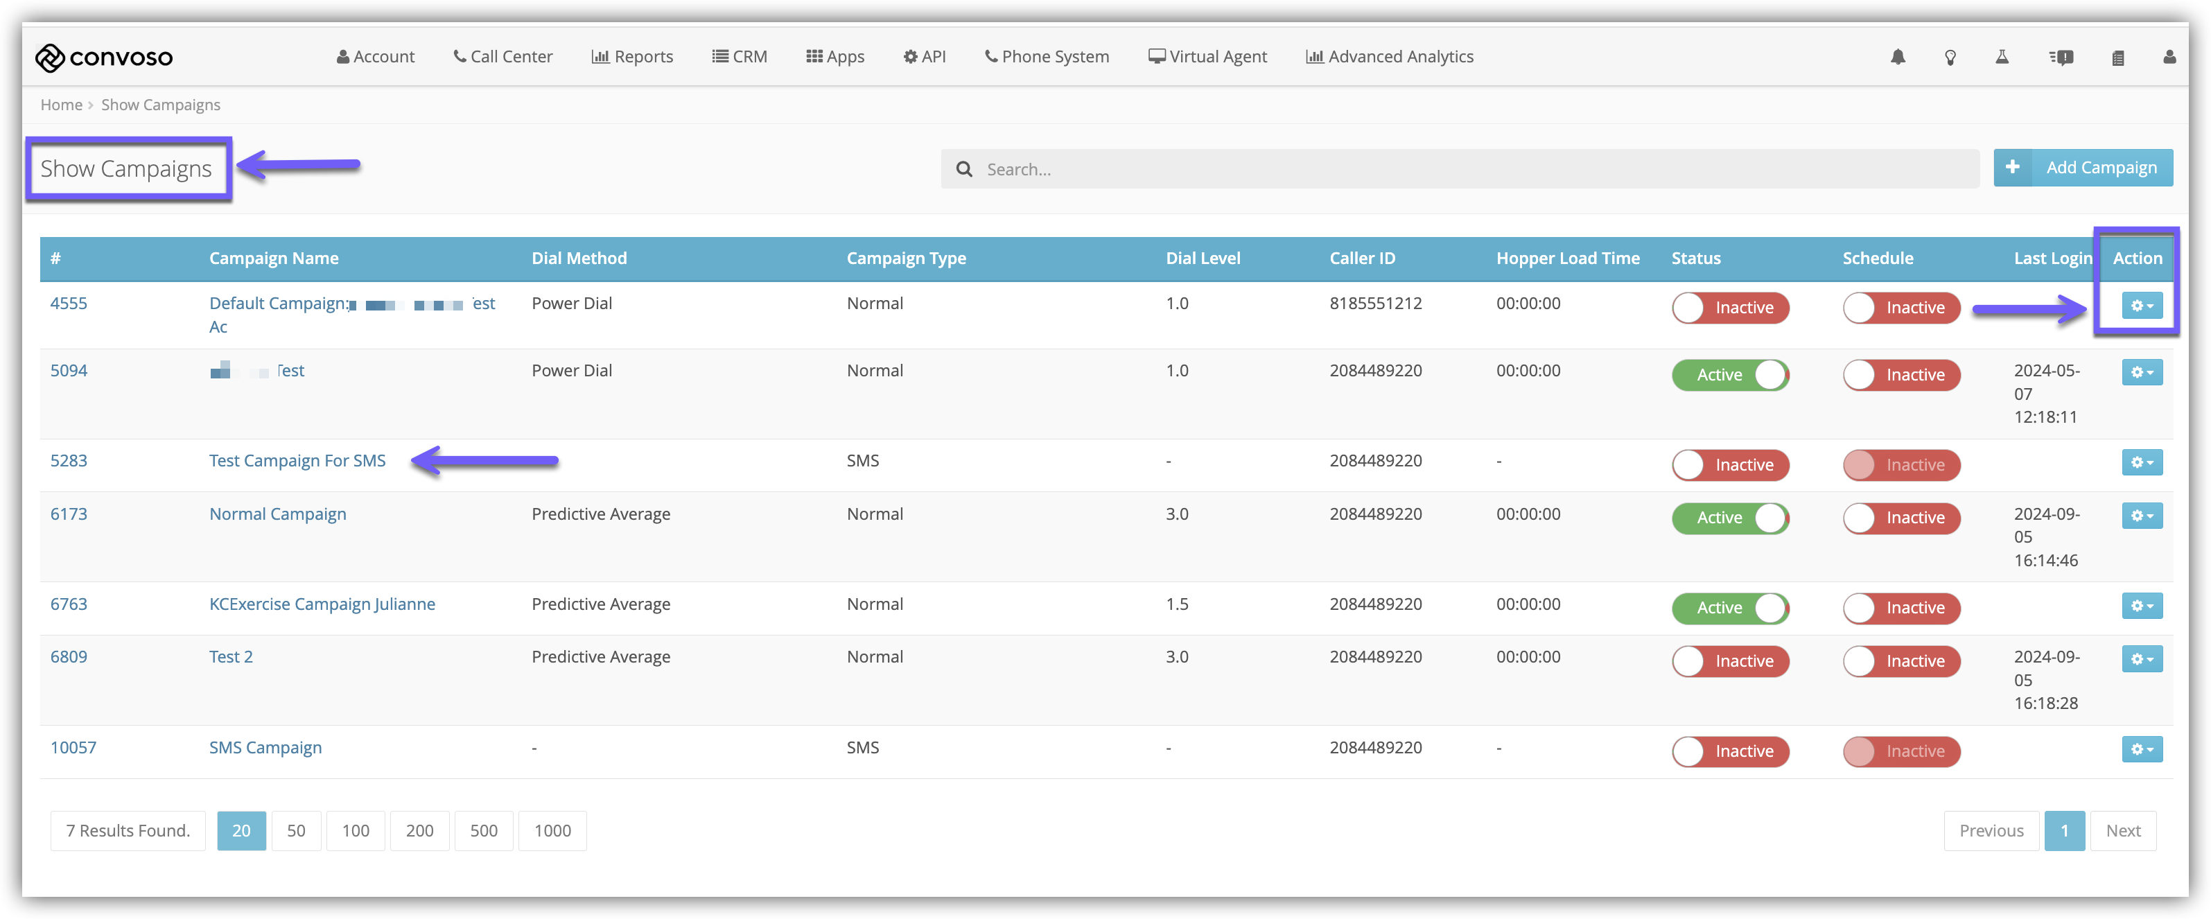This screenshot has height=919, width=2211.
Task: Open the user profile icon
Action: [x=2169, y=57]
